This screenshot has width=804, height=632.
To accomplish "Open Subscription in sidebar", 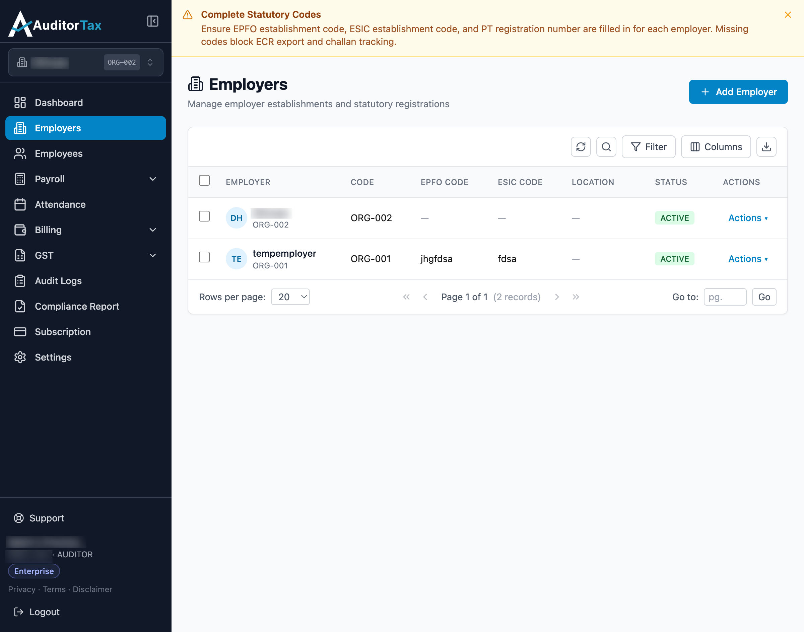I will tap(85, 331).
